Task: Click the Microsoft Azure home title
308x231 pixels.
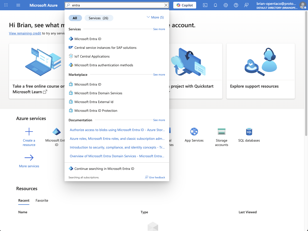Action: click(43, 5)
